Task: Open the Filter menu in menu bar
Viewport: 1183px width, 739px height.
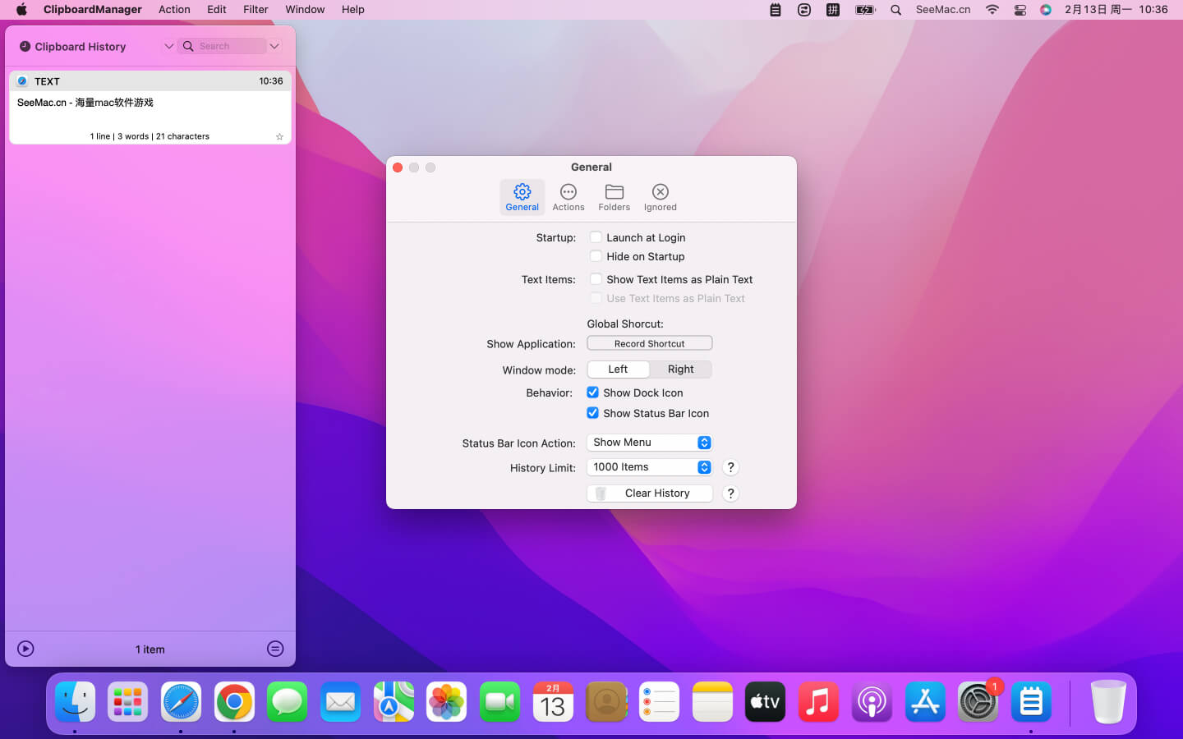Action: 255,10
